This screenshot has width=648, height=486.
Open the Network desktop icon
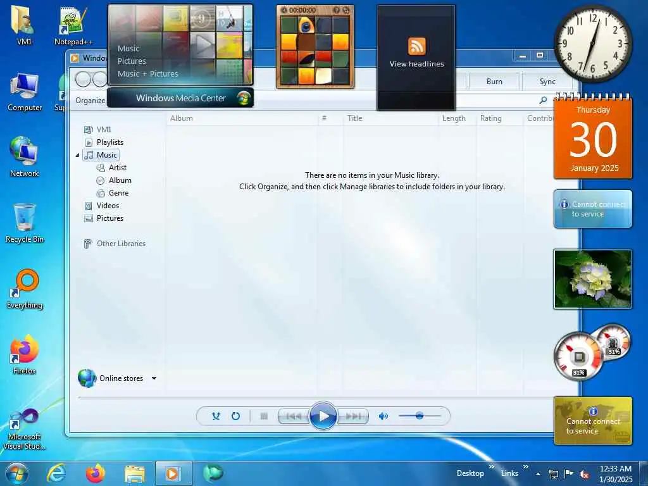[x=25, y=157]
